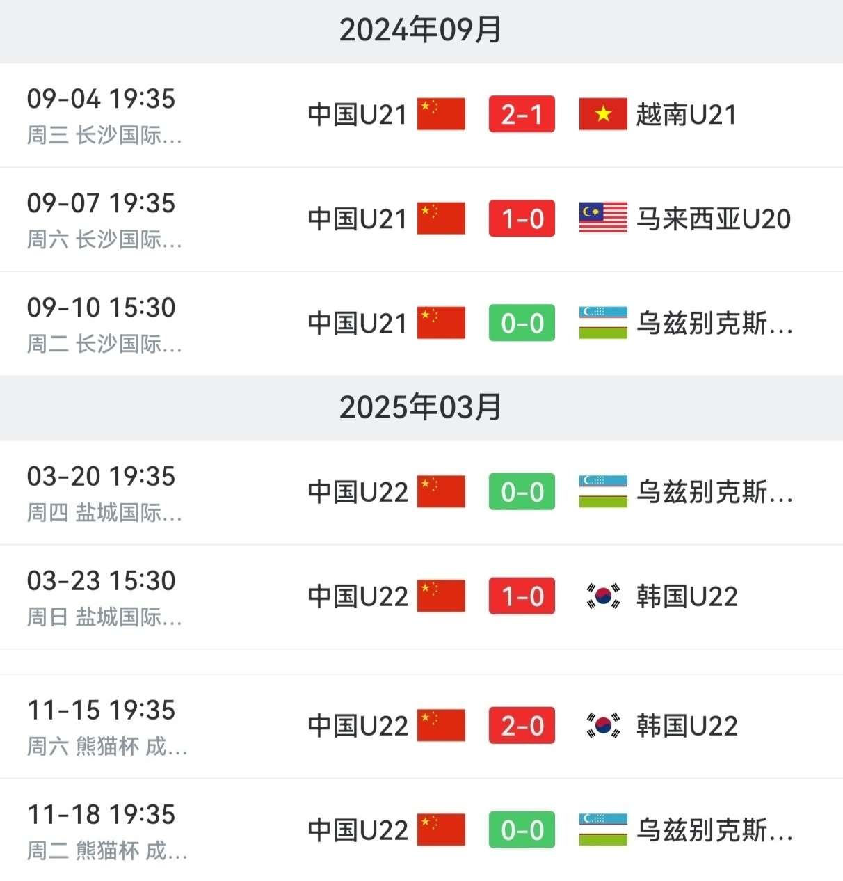Select the 越南U21 team name
Viewport: 843px width, 881px height.
(x=687, y=115)
